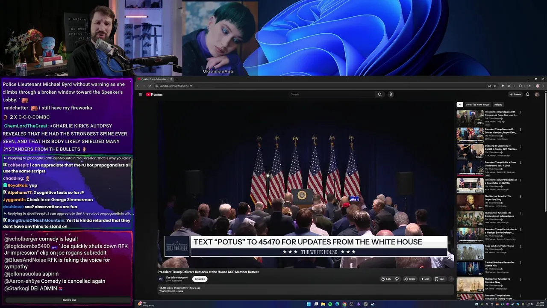
Task: Open options for Air Force One gaggle video
Action: coord(520,113)
